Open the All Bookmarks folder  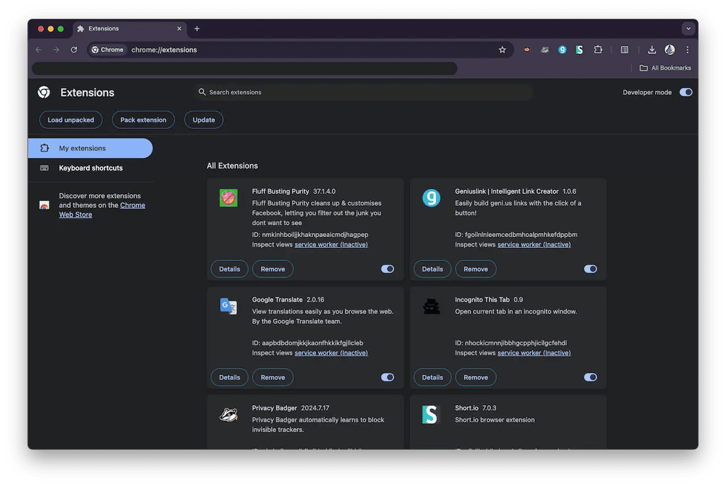tap(665, 68)
